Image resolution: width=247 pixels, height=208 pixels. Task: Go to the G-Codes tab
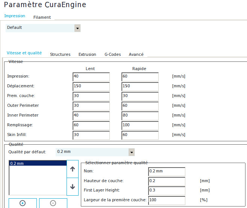click(x=113, y=54)
